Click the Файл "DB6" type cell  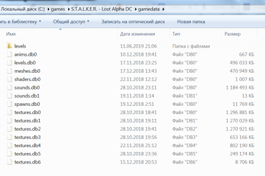pyautogui.click(x=185, y=162)
